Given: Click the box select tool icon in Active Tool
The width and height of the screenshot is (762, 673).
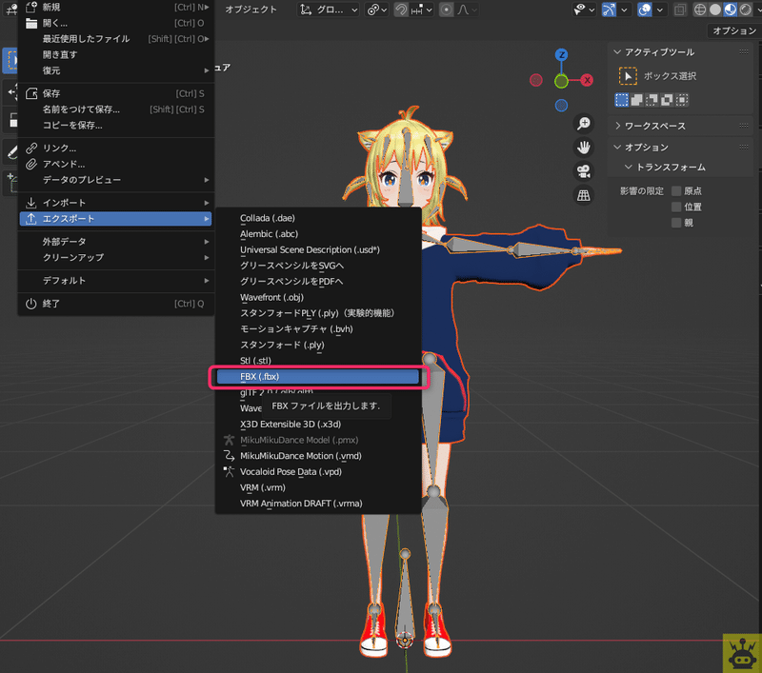Looking at the screenshot, I should tap(628, 76).
